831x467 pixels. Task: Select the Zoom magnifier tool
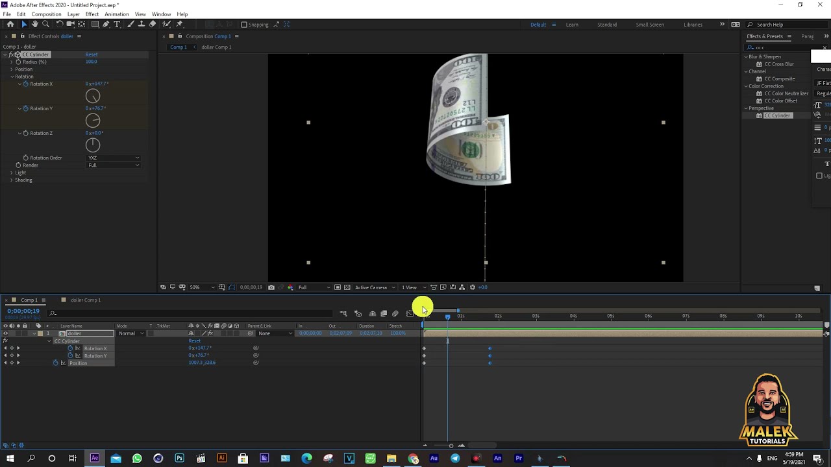[x=45, y=25]
